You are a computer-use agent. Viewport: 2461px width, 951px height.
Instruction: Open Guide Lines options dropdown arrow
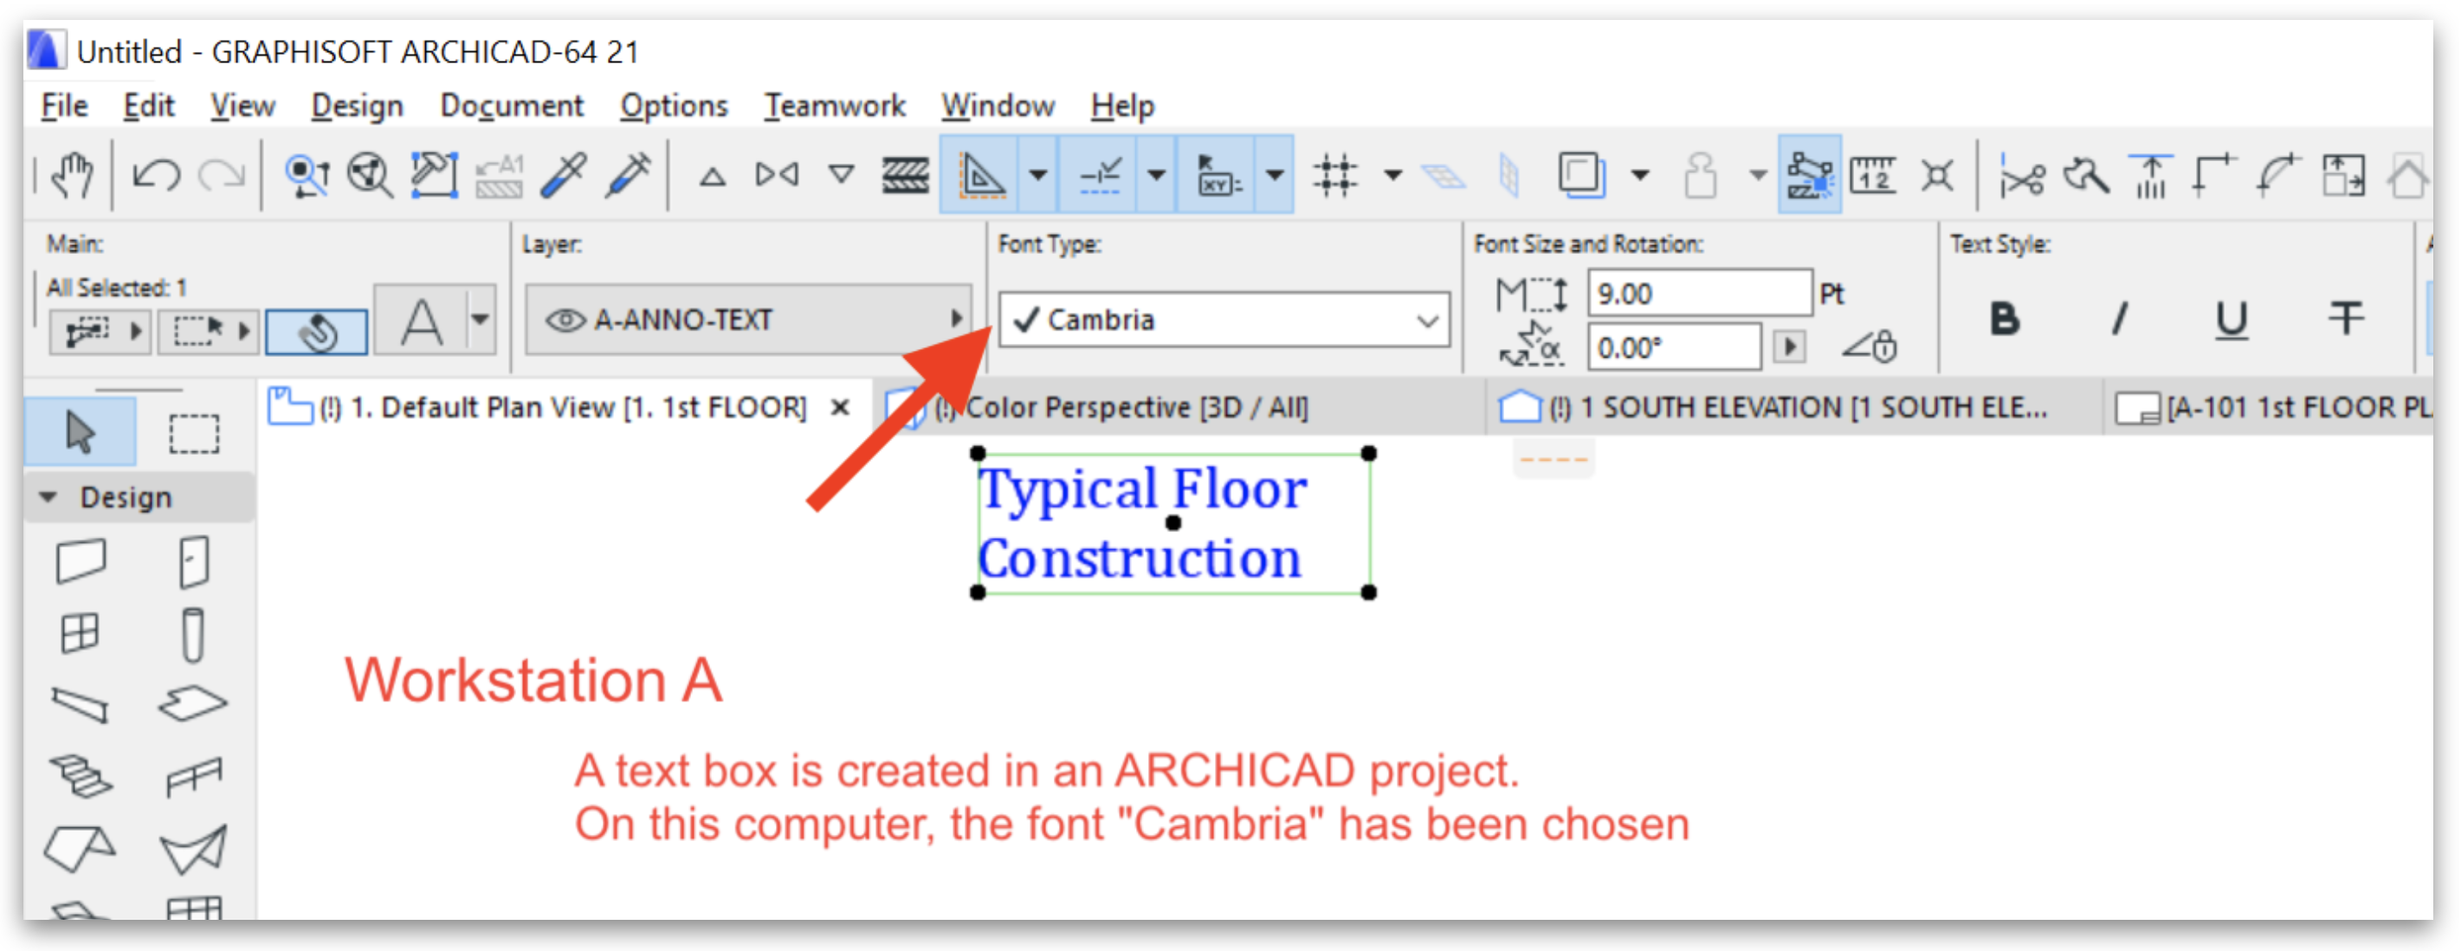[1037, 175]
